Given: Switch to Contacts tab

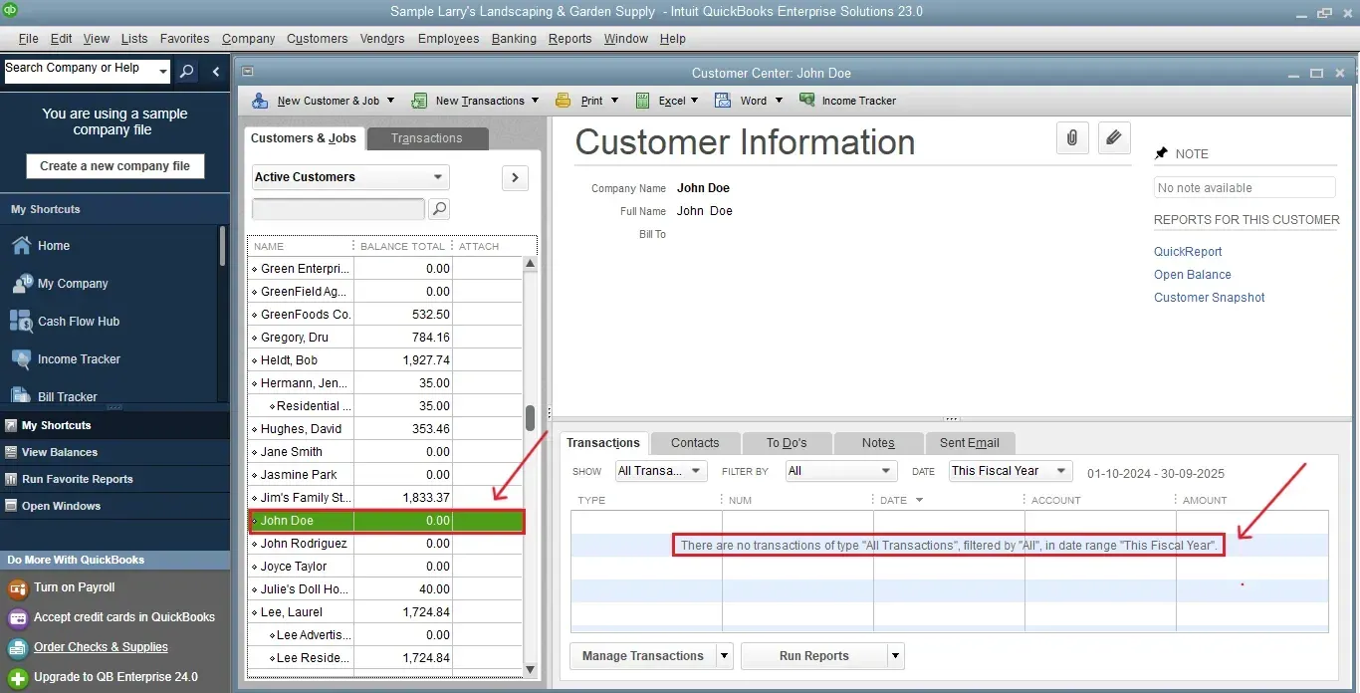Looking at the screenshot, I should tap(695, 443).
